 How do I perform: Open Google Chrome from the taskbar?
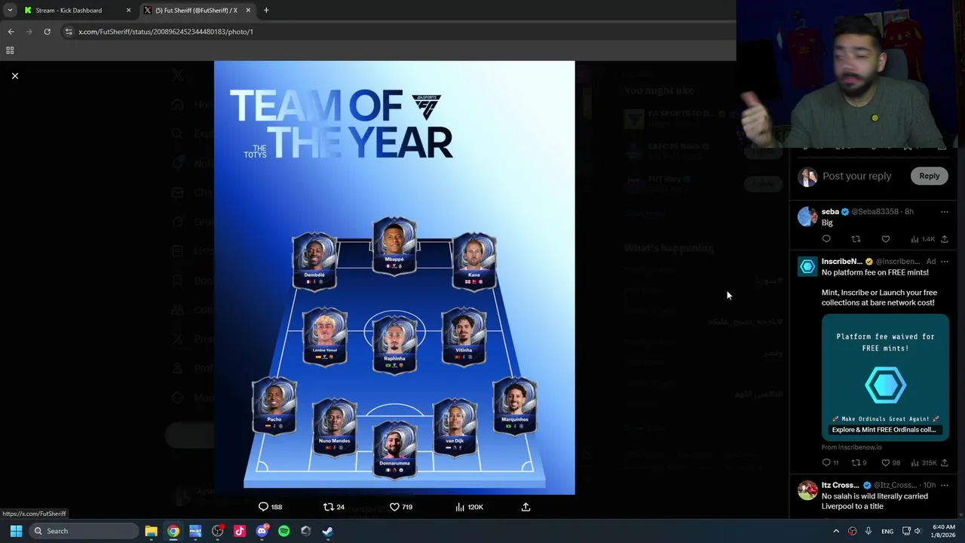(173, 531)
